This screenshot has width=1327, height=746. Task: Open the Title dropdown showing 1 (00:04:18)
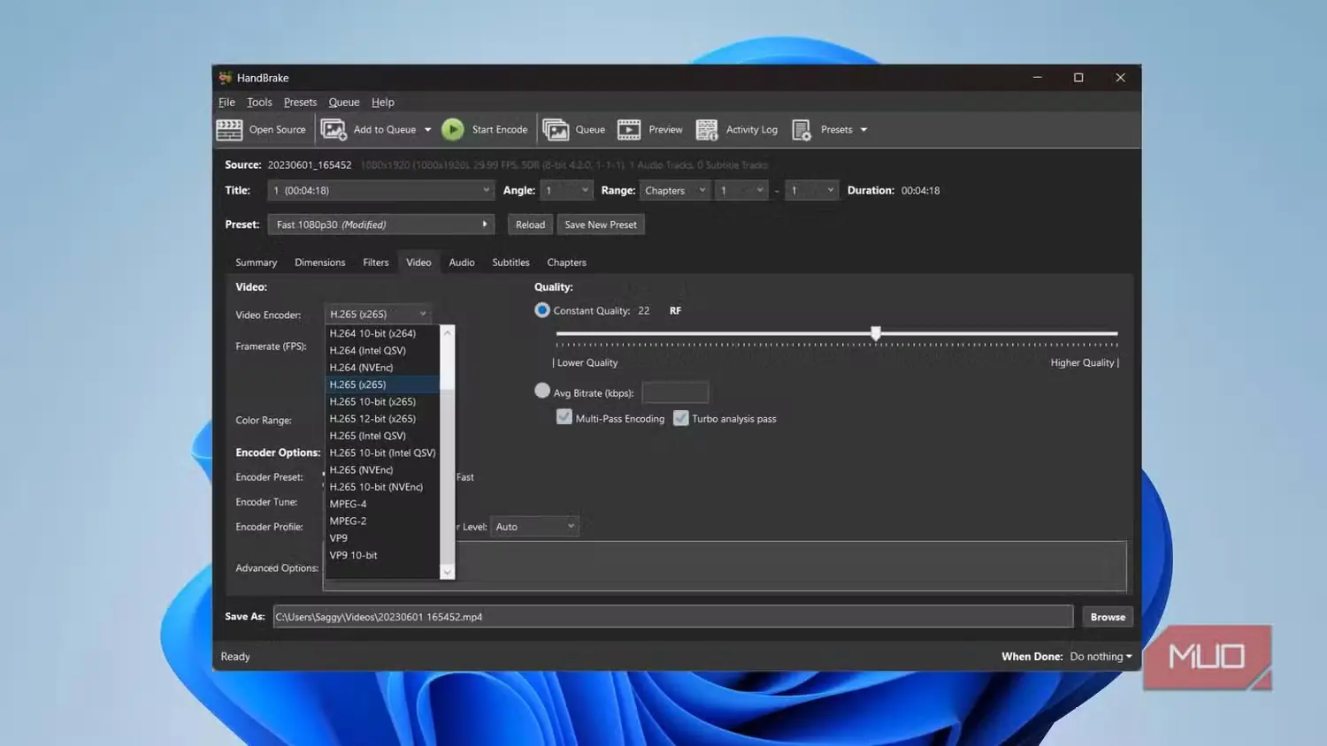380,190
